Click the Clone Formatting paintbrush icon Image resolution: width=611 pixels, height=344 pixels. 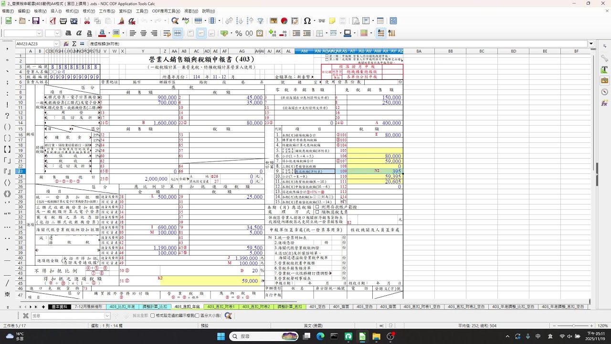pyautogui.click(x=121, y=21)
